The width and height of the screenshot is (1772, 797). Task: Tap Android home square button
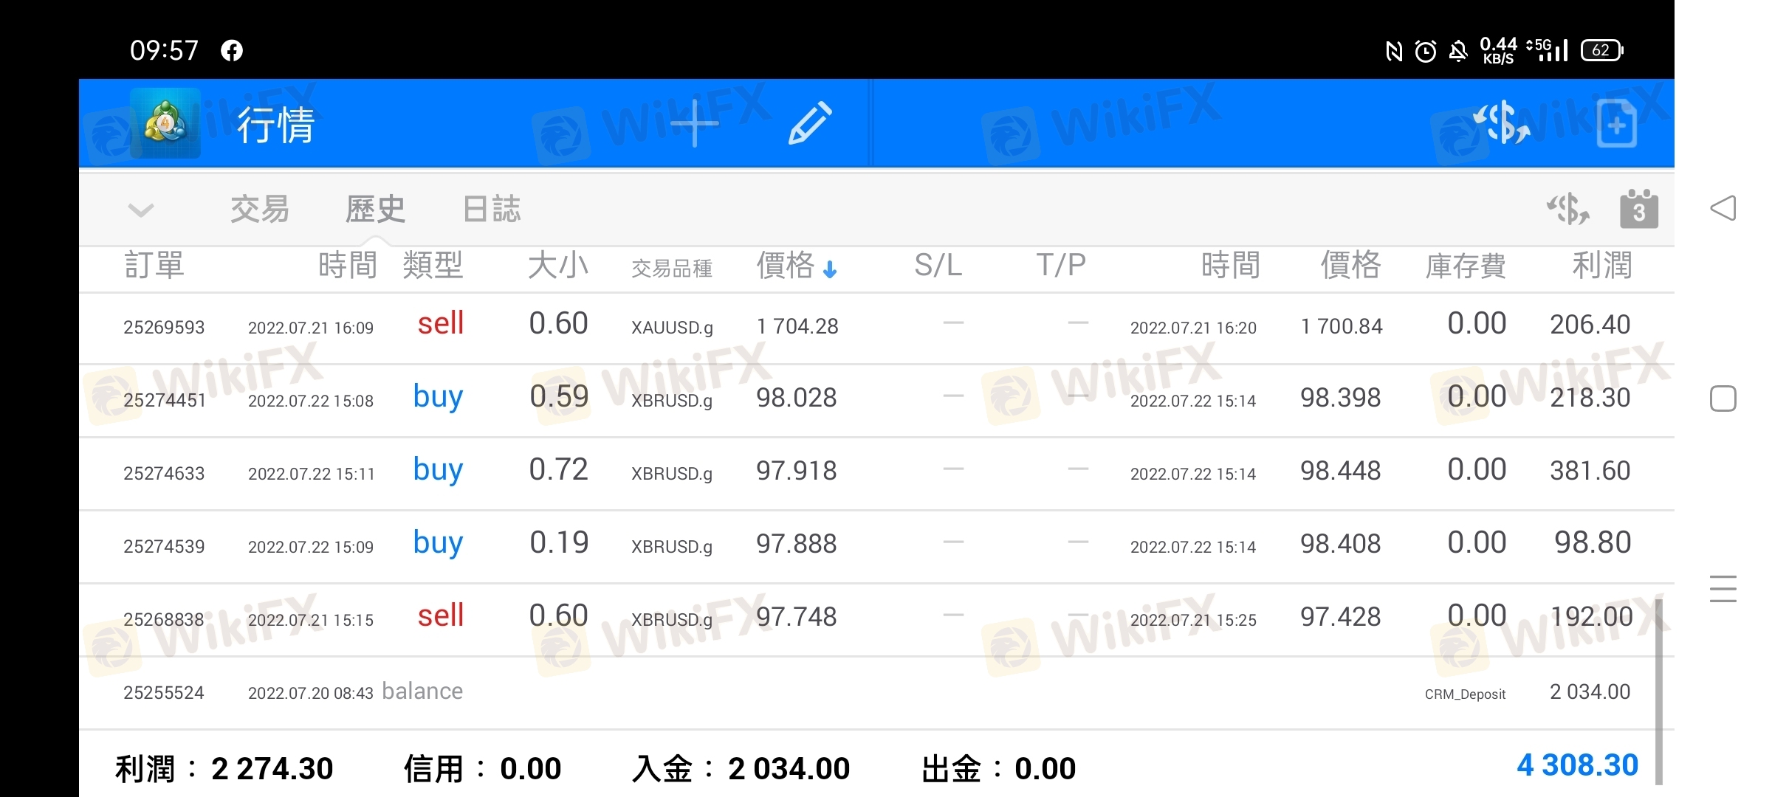[1723, 398]
